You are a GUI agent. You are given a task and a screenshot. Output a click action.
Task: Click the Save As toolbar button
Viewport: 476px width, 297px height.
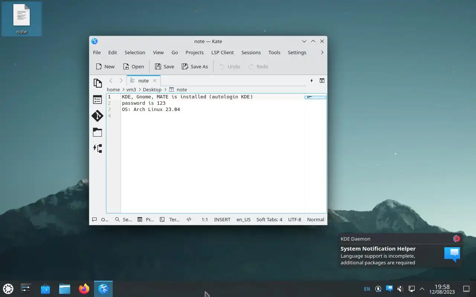click(x=195, y=66)
